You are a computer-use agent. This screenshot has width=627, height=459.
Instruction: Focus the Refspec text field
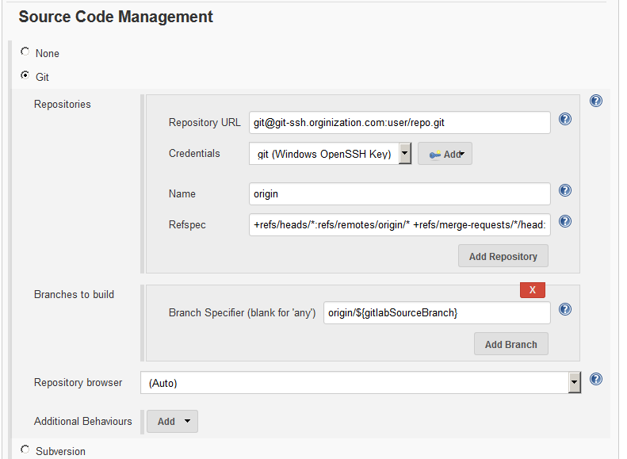point(400,224)
